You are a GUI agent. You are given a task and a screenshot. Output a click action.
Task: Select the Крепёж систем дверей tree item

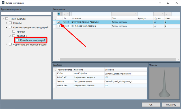pyautogui.click(x=33, y=40)
